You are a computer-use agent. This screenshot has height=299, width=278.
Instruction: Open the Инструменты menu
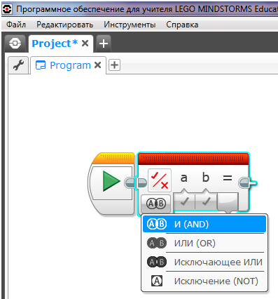[130, 25]
